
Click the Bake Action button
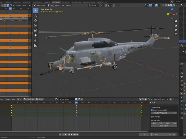[x=164, y=126]
